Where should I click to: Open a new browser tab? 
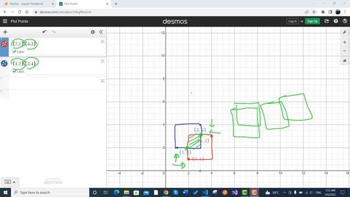pos(116,4)
